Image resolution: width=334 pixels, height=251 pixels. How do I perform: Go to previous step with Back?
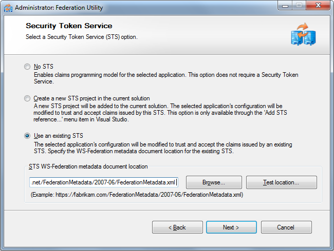(177, 227)
